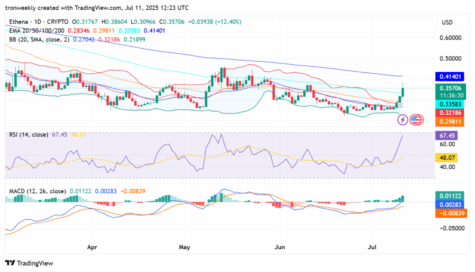Click the Jun label on the time axis
Screen dimensions: 475x272
280,247
